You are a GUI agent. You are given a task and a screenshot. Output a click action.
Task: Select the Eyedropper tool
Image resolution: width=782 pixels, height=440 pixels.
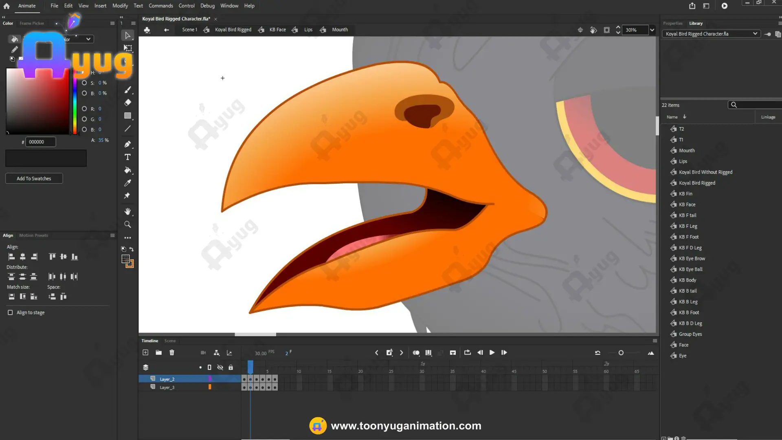tap(127, 183)
